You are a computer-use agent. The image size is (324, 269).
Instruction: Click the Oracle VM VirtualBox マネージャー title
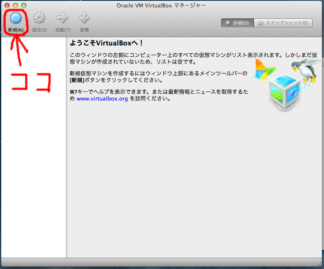point(161,5)
